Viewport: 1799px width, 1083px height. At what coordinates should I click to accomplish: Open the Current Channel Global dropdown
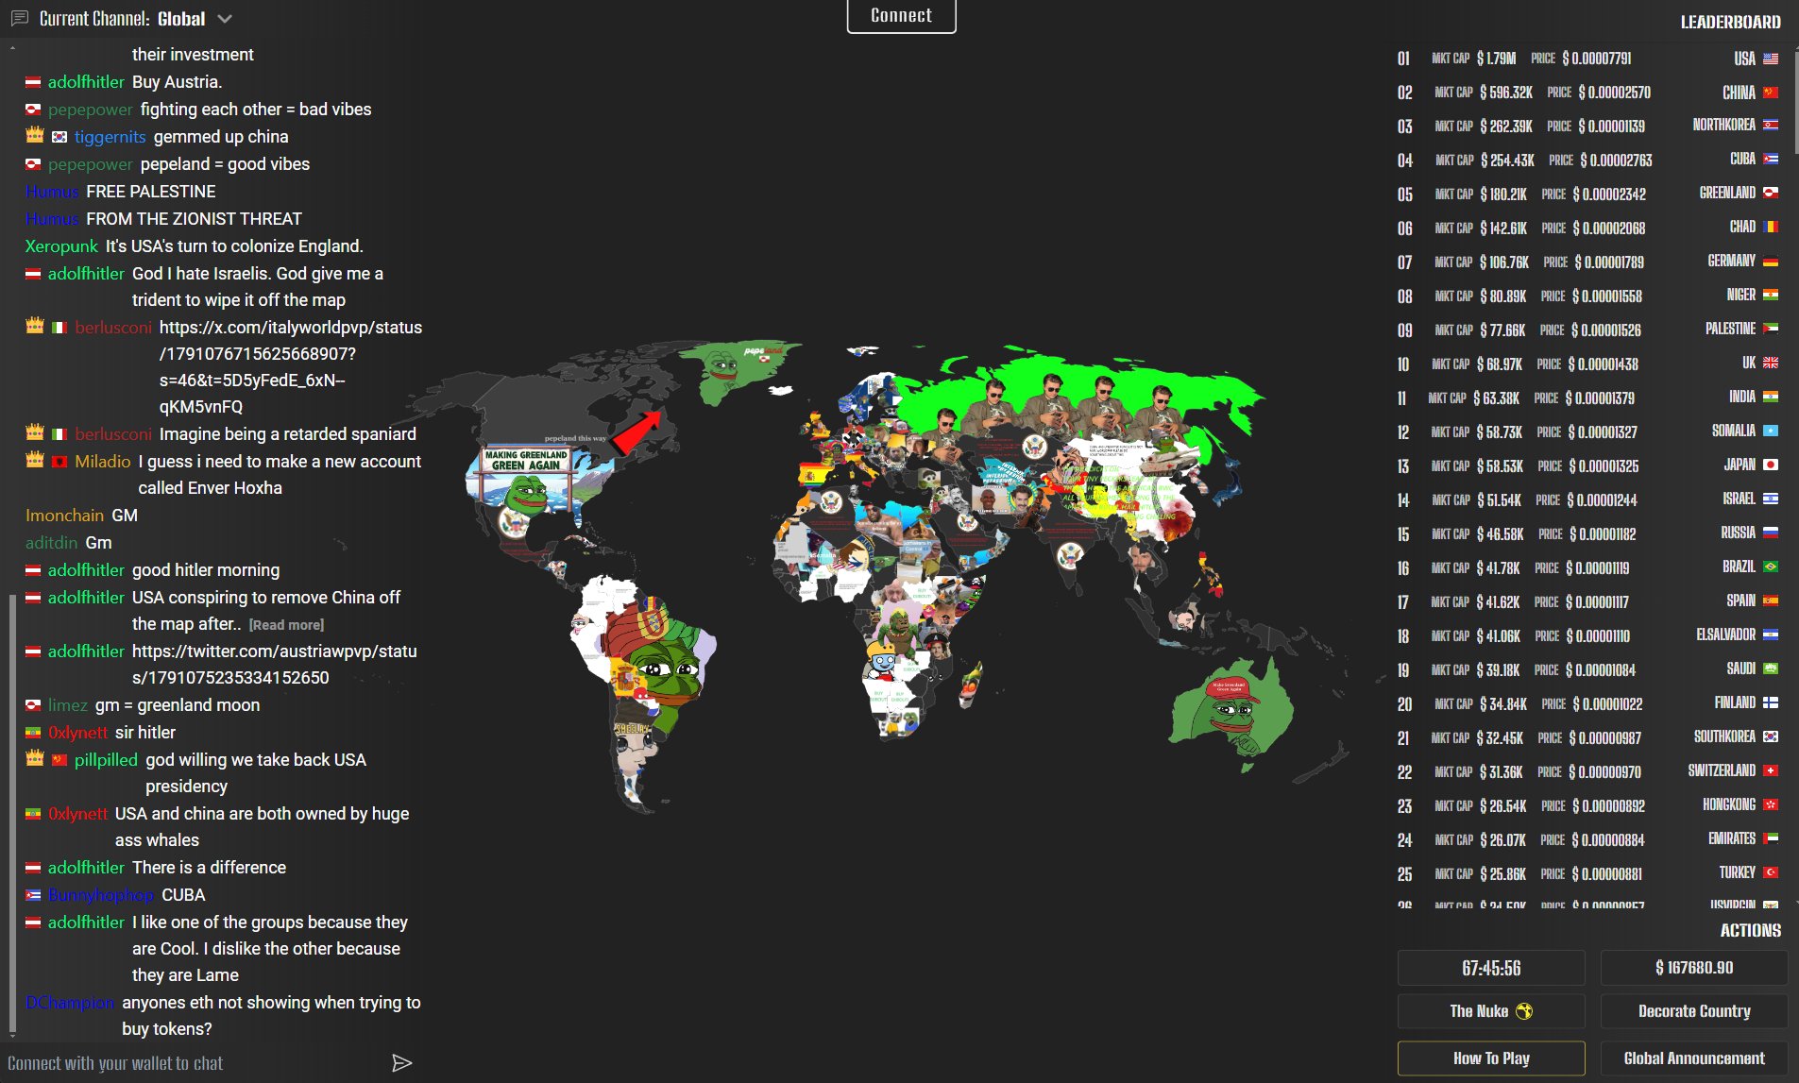click(x=135, y=19)
